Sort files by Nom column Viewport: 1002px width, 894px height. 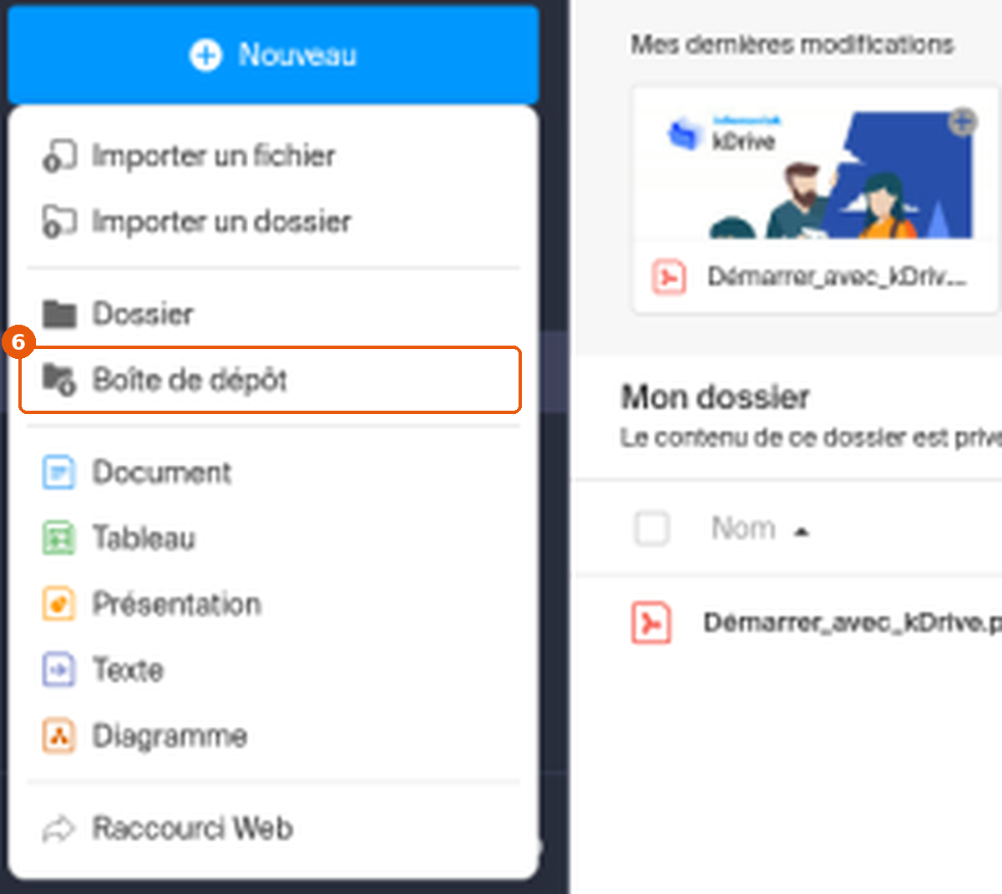point(760,528)
